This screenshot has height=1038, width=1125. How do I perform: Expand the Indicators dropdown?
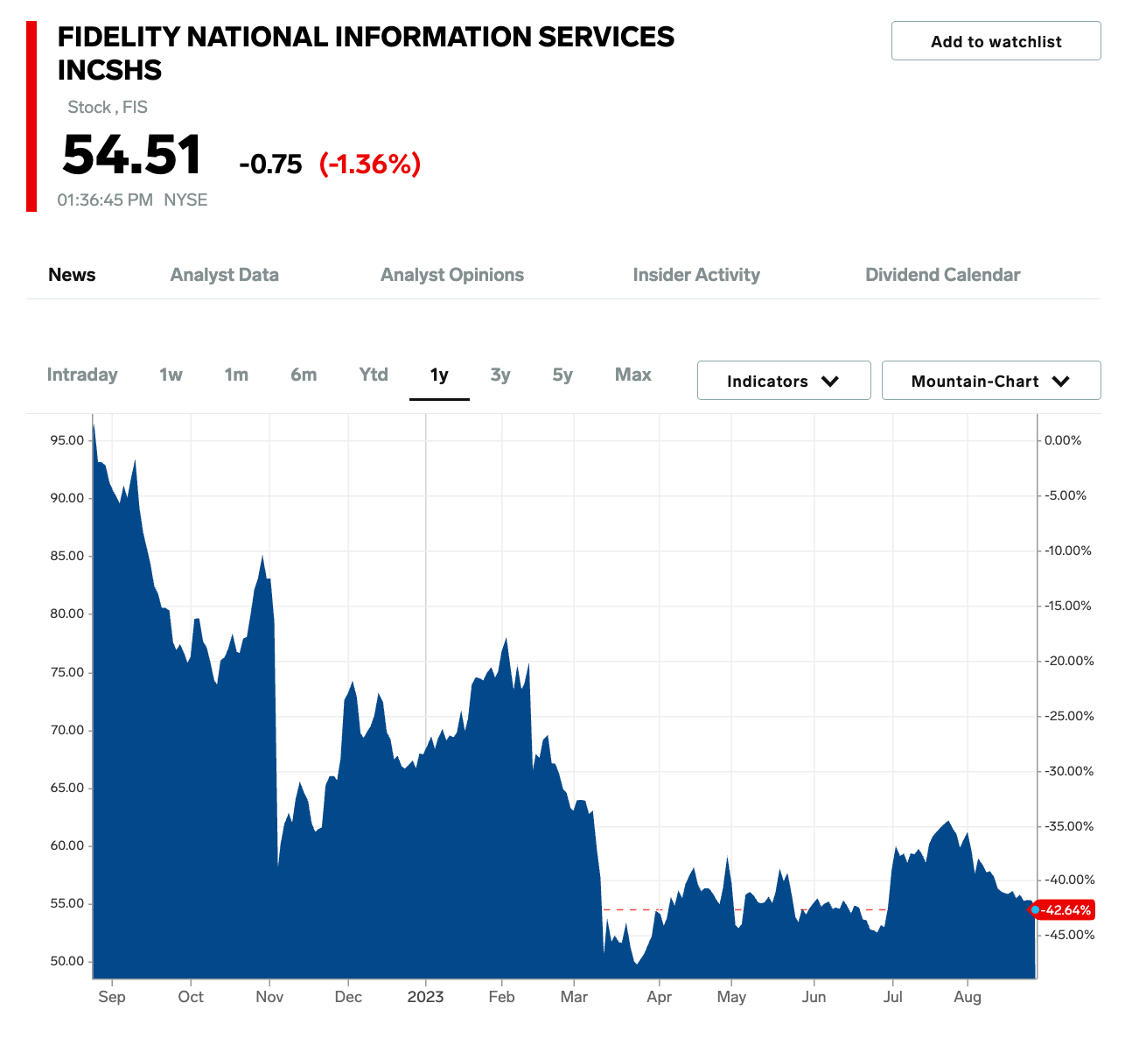[784, 381]
